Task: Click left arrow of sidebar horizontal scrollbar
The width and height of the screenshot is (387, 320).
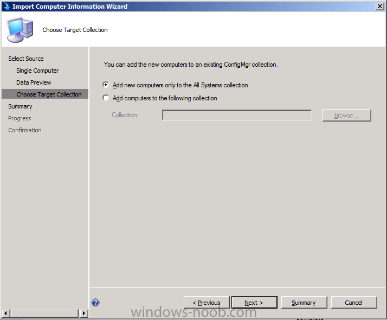Action: [x=5, y=313]
